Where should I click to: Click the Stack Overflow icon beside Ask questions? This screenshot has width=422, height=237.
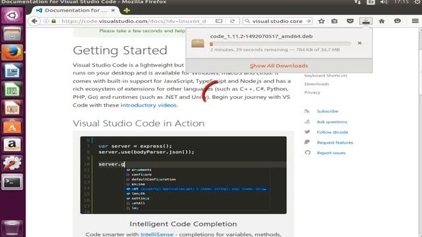point(307,121)
